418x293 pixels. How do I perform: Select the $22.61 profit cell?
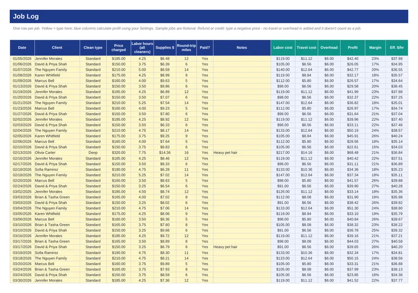pyautogui.click(x=353, y=147)
